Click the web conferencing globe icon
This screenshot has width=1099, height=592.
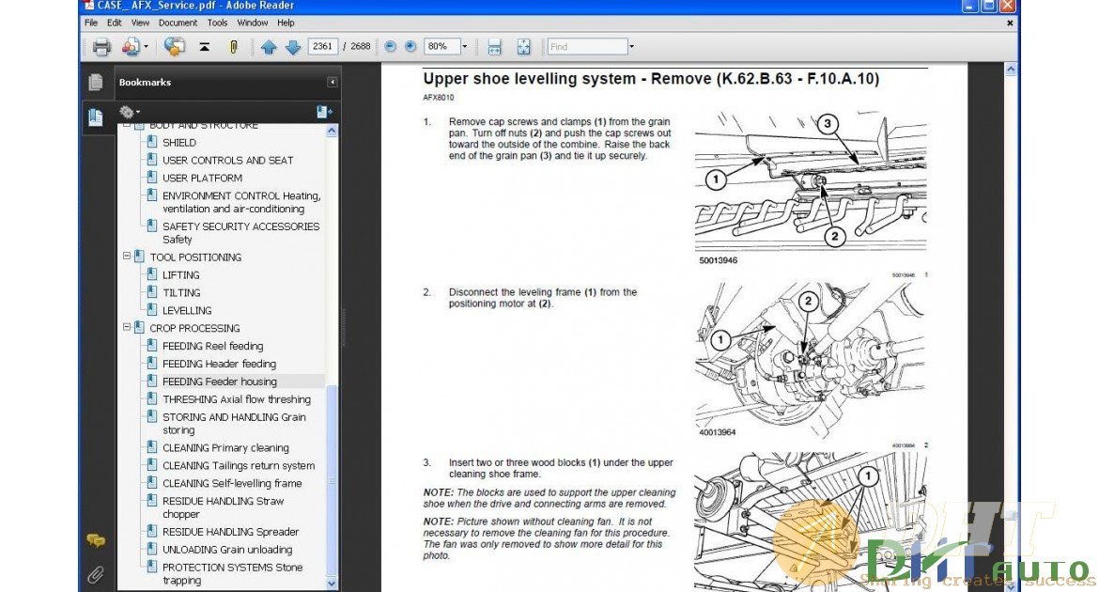pyautogui.click(x=174, y=46)
